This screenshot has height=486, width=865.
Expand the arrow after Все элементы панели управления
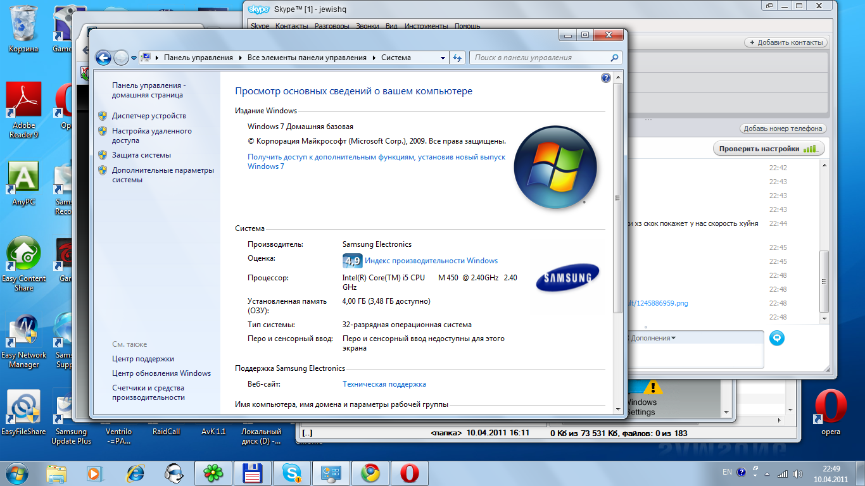pyautogui.click(x=374, y=58)
